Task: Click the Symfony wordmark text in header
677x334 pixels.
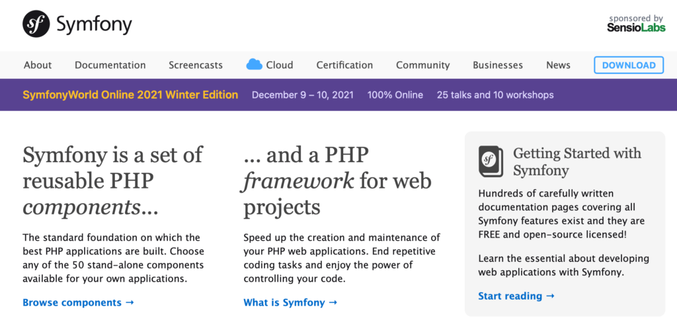Action: (x=94, y=24)
